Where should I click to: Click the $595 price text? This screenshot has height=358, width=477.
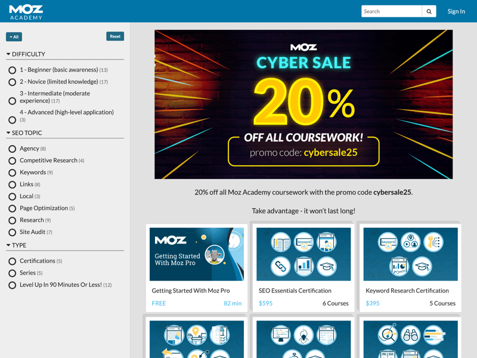[265, 303]
